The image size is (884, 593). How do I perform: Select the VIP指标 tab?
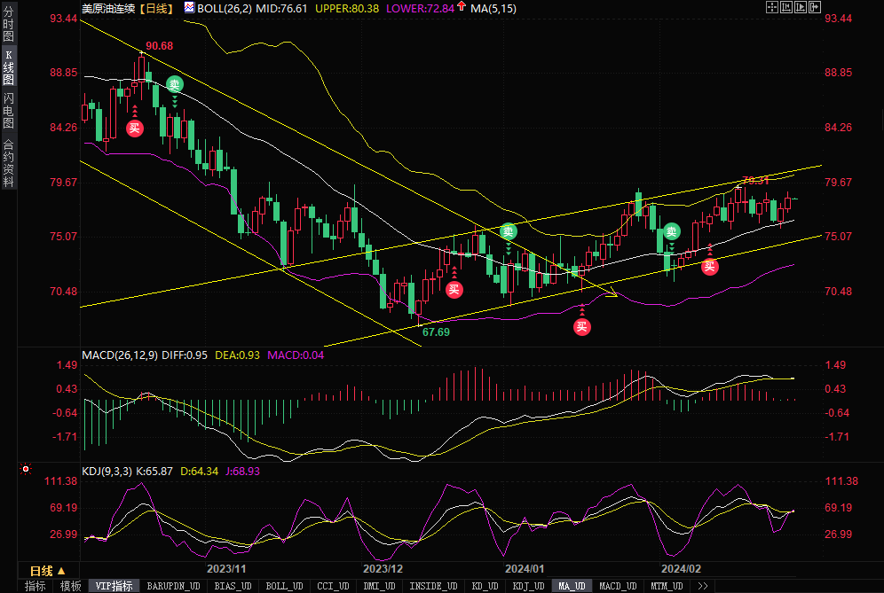114,586
